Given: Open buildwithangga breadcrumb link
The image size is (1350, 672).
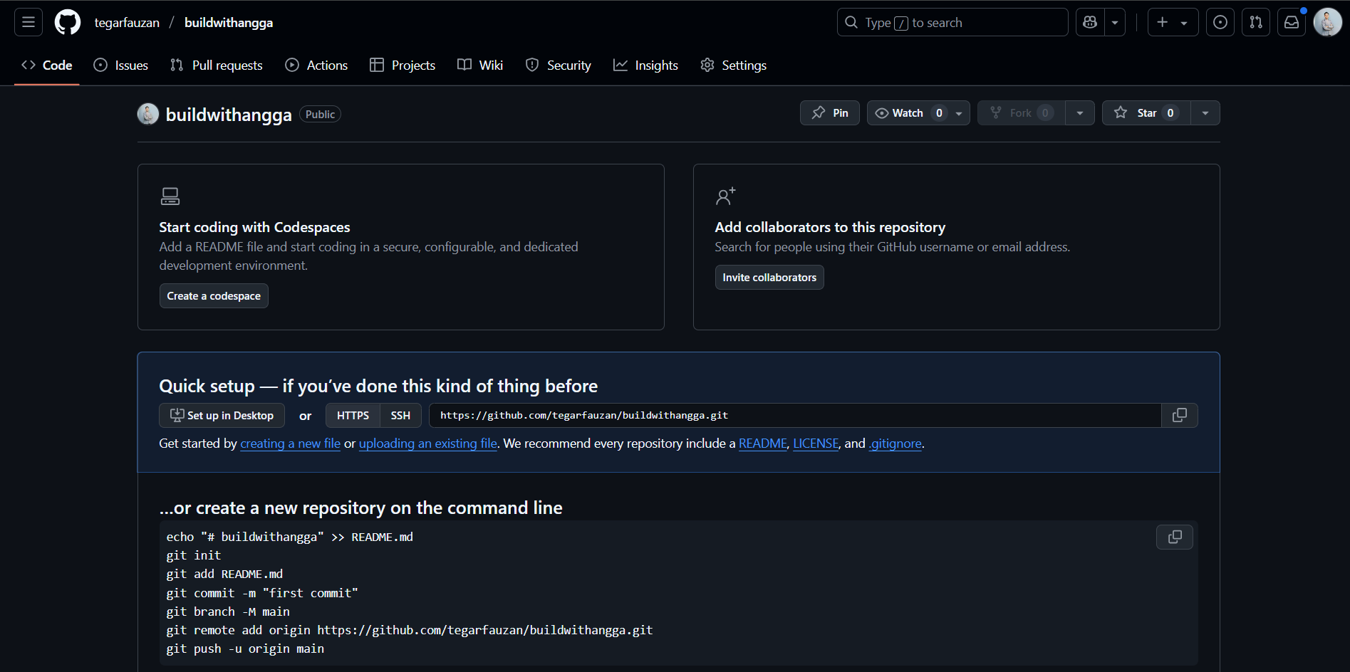Looking at the screenshot, I should [x=229, y=23].
